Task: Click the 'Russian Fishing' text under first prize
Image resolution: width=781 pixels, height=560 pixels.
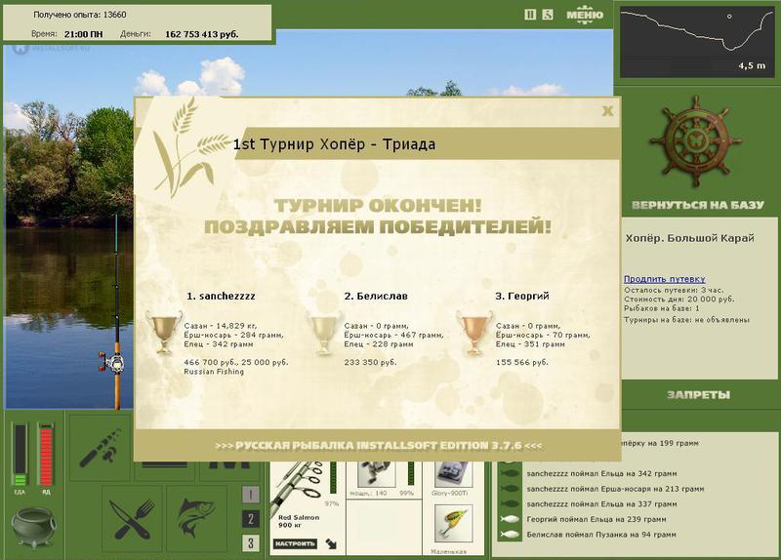Action: tap(214, 372)
